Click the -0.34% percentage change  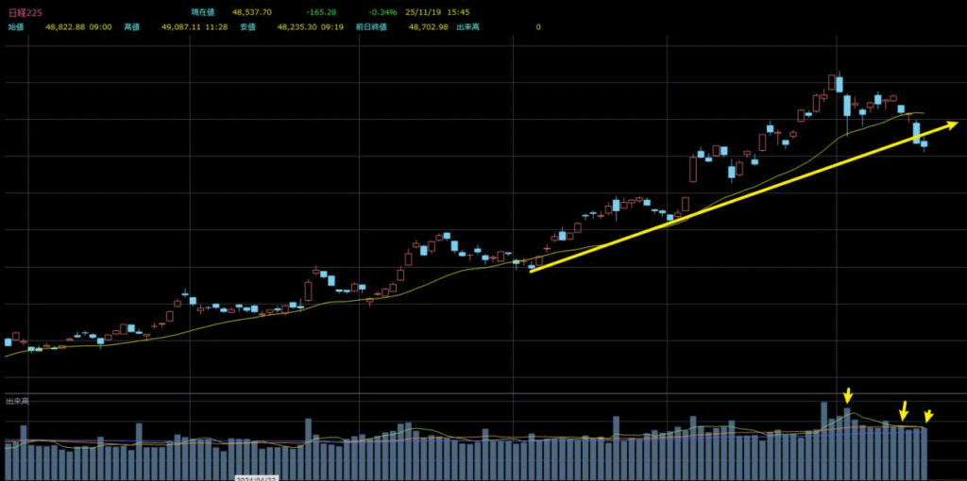click(382, 12)
